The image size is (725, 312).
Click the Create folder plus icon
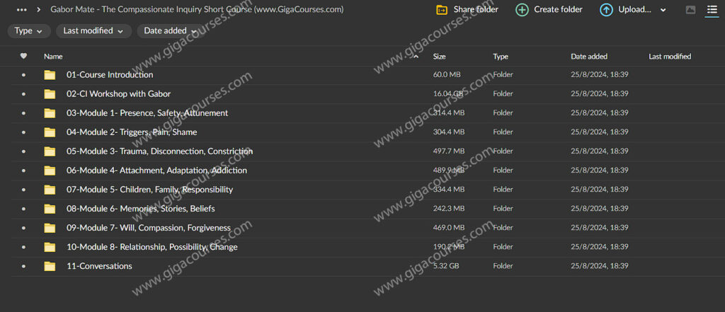click(x=522, y=10)
